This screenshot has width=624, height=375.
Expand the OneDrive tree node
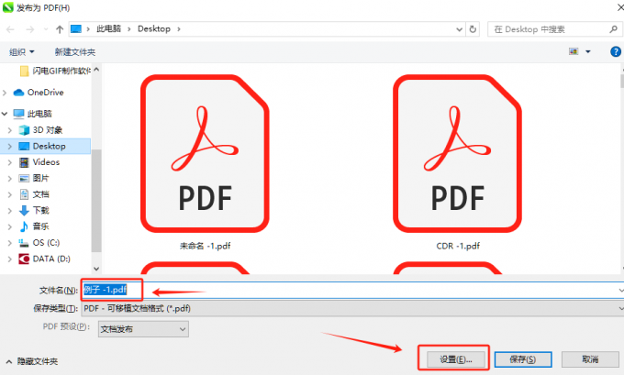[5, 93]
